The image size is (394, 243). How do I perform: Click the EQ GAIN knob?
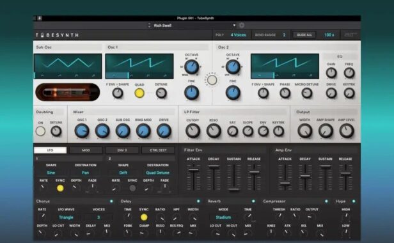tap(331, 73)
